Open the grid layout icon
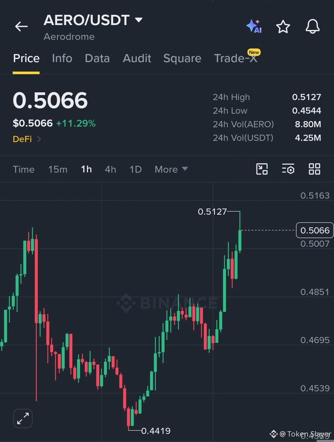 315,169
